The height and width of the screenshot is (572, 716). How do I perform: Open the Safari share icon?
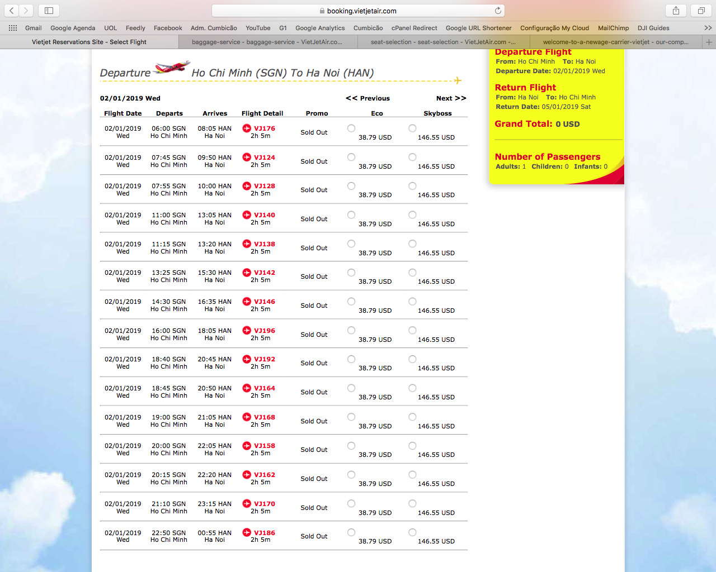tap(676, 11)
